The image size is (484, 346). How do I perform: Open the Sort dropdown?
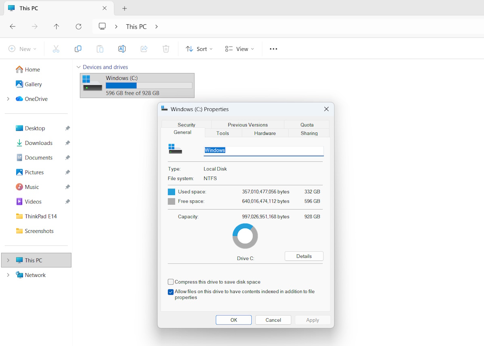pyautogui.click(x=199, y=49)
